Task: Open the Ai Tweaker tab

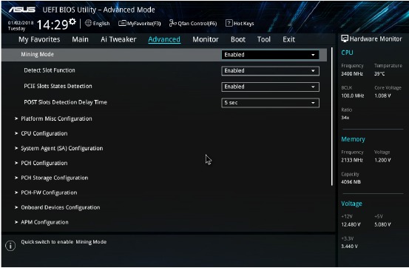Action: coord(118,39)
